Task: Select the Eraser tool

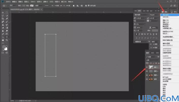Action: tap(3, 28)
